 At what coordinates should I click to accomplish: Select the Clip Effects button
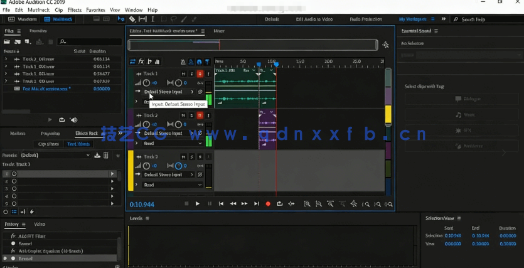pos(48,144)
